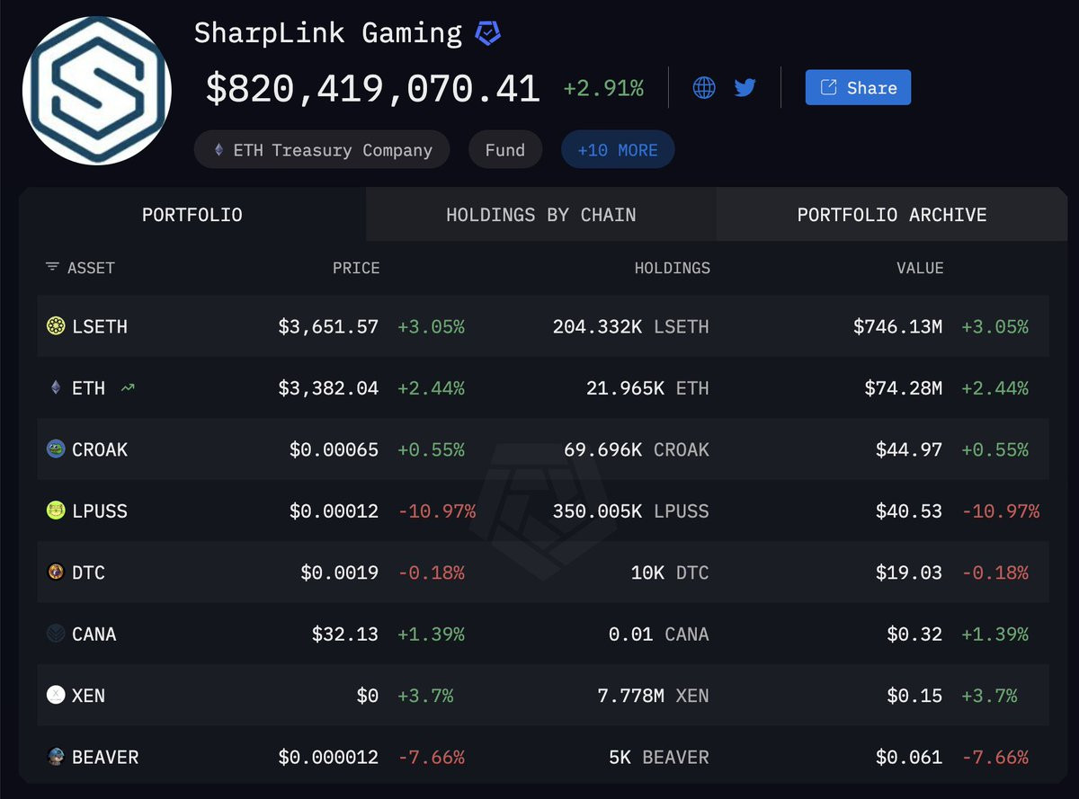Click the LPUSS token icon
This screenshot has height=799, width=1079.
(56, 510)
